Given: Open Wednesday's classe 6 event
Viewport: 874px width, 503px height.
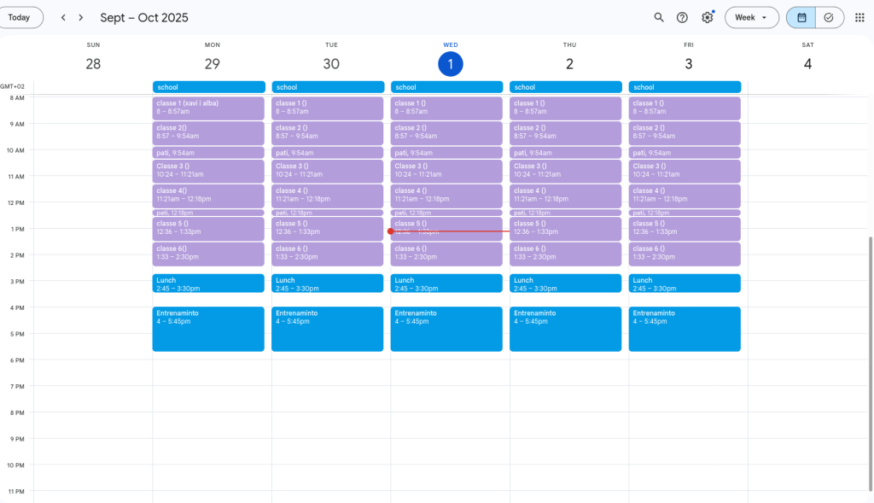Looking at the screenshot, I should 446,254.
